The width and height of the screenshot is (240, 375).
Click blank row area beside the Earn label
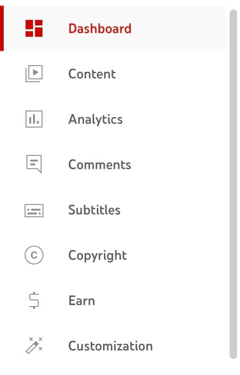click(160, 301)
